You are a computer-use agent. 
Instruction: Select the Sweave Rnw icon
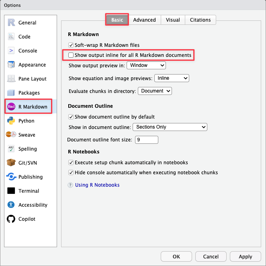pyautogui.click(x=11, y=135)
